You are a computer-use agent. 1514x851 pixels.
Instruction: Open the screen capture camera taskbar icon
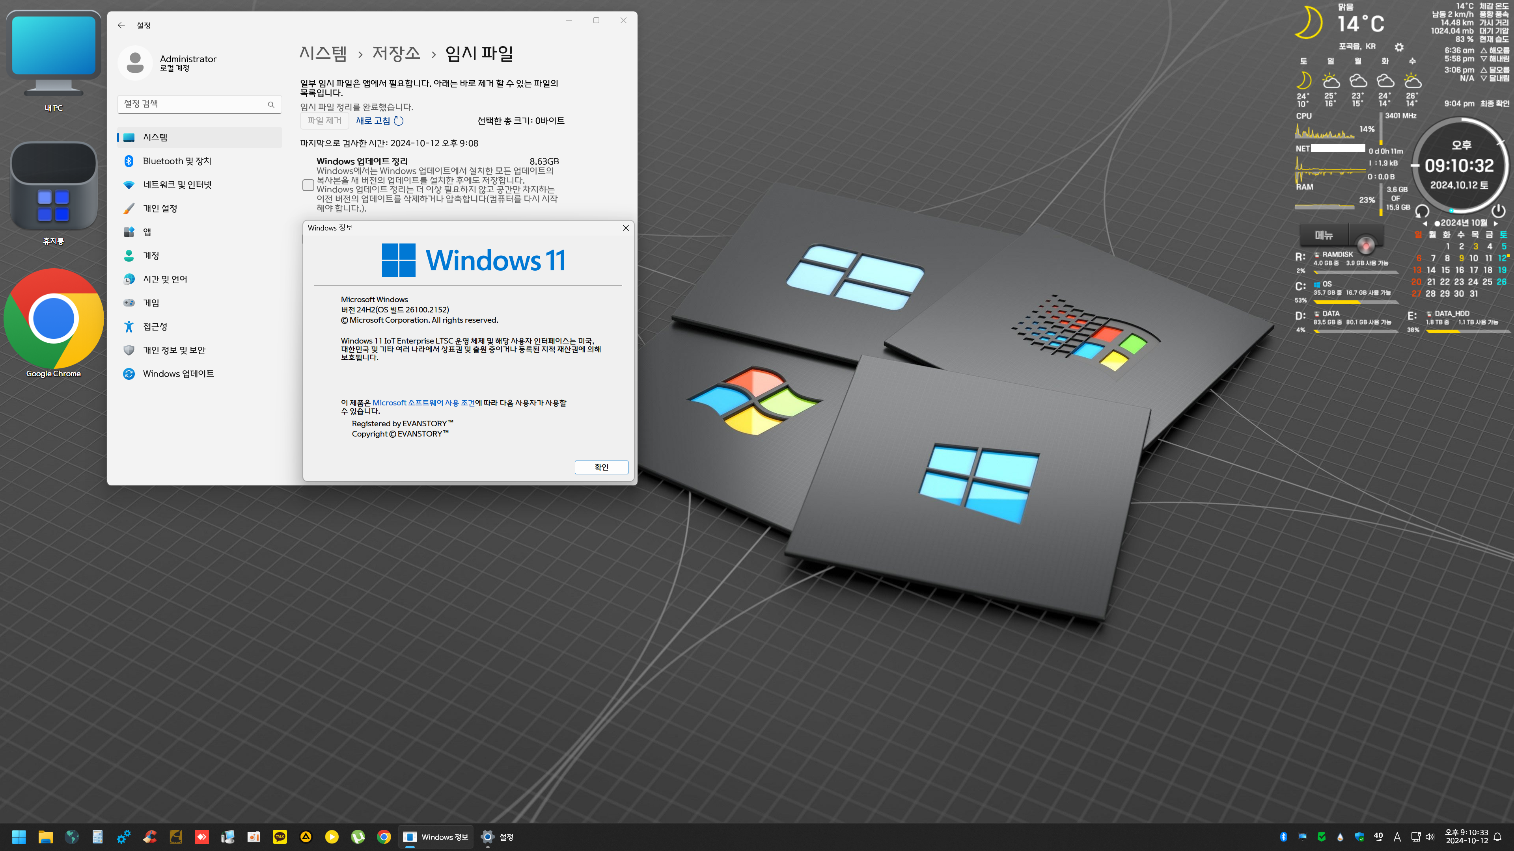point(253,837)
